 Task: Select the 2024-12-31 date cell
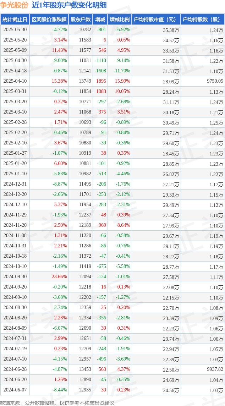pos(15,184)
